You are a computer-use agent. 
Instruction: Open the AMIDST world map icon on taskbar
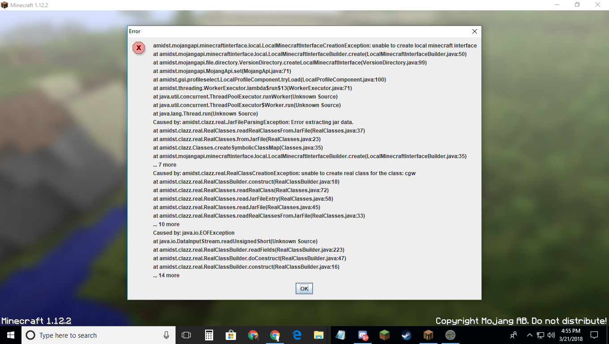pos(450,335)
